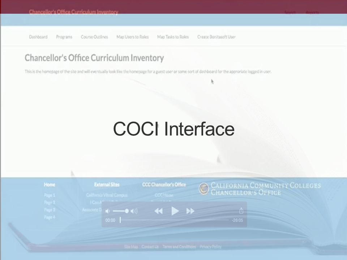Open footer link Page 3
This screenshot has width=347, height=260.
(50, 209)
